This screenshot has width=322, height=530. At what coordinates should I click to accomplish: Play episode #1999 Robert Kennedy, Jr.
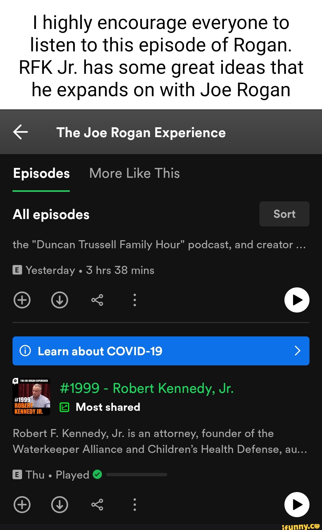point(297,505)
